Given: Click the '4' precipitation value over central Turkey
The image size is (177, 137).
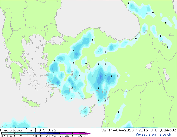Looking at the screenshot, I should point(99,76).
